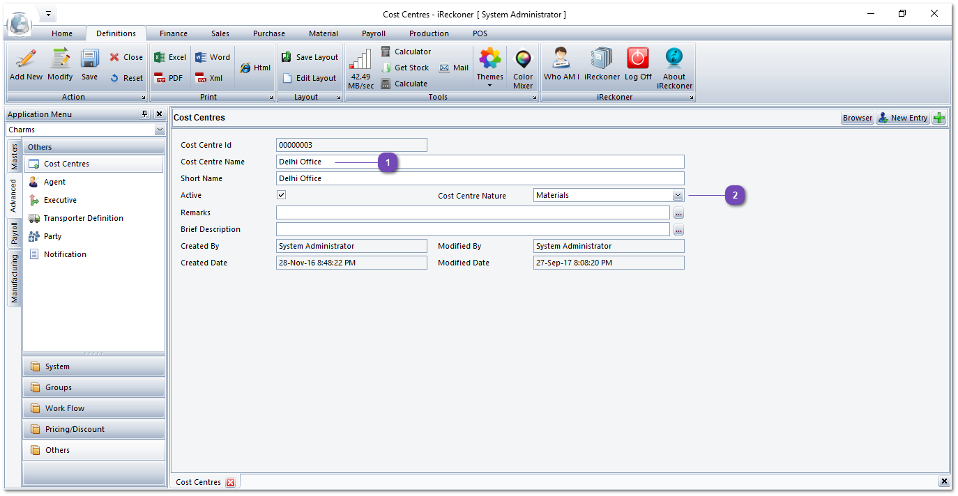Switch to the Payroll ribbon tab

pyautogui.click(x=373, y=33)
